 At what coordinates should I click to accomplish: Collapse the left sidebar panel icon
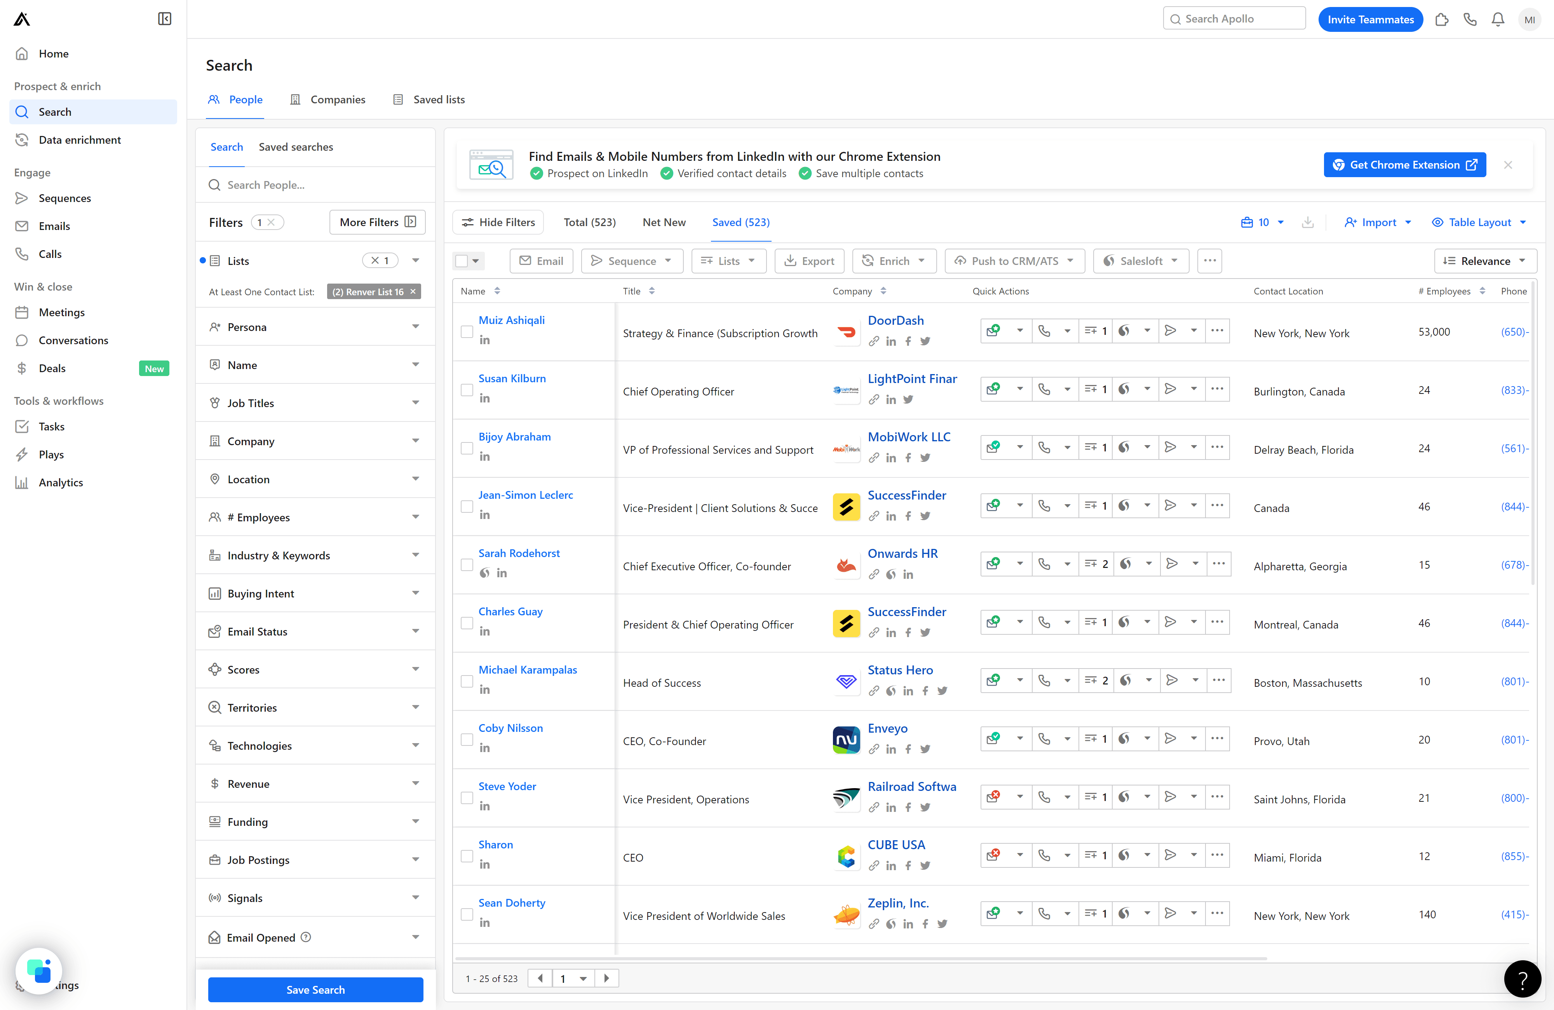coord(165,19)
